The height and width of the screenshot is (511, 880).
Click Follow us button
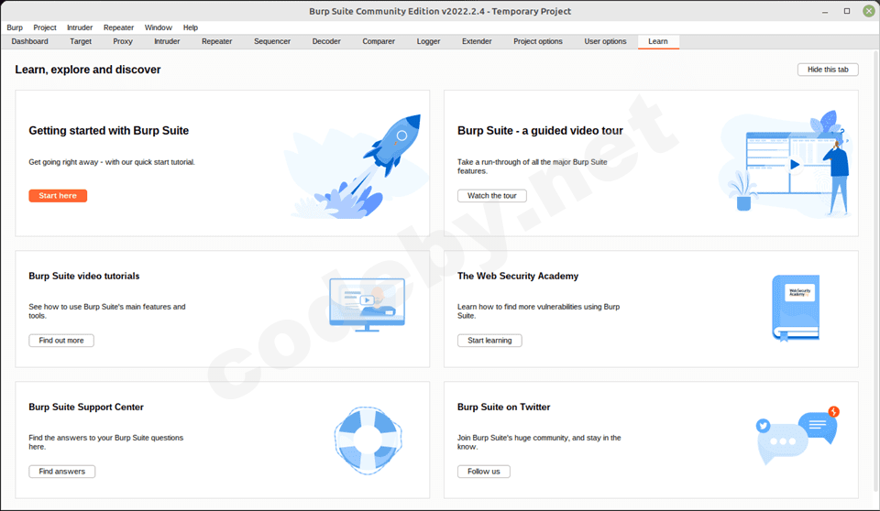[483, 472]
